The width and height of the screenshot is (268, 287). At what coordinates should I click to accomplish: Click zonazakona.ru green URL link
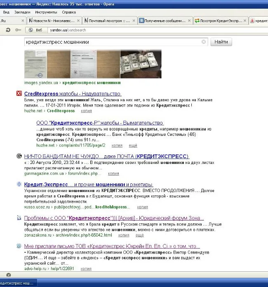(68, 235)
